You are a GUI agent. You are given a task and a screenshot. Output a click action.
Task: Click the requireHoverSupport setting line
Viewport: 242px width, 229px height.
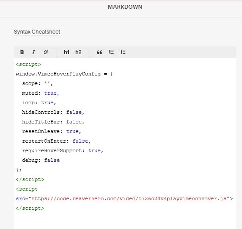click(62, 150)
